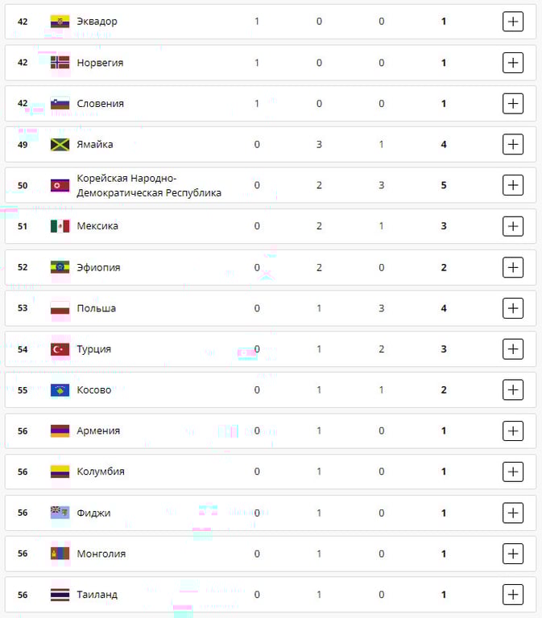Click the Fiji flag icon

coord(60,513)
